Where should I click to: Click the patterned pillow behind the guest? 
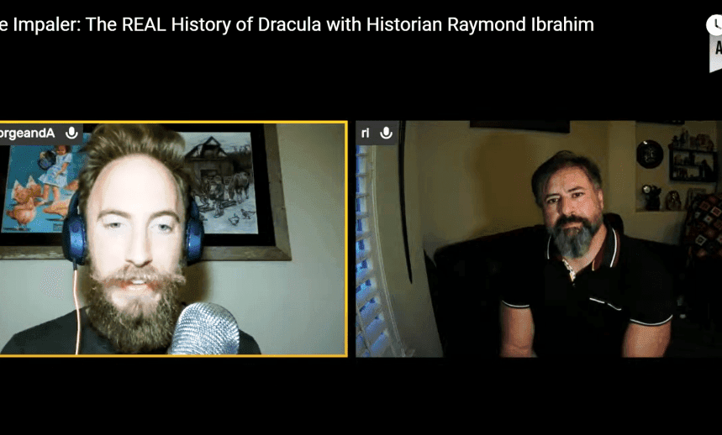tap(704, 226)
